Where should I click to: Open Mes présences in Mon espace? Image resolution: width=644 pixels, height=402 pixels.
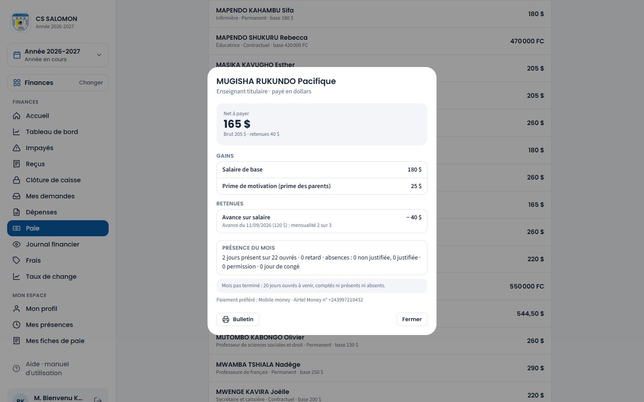pyautogui.click(x=58, y=325)
